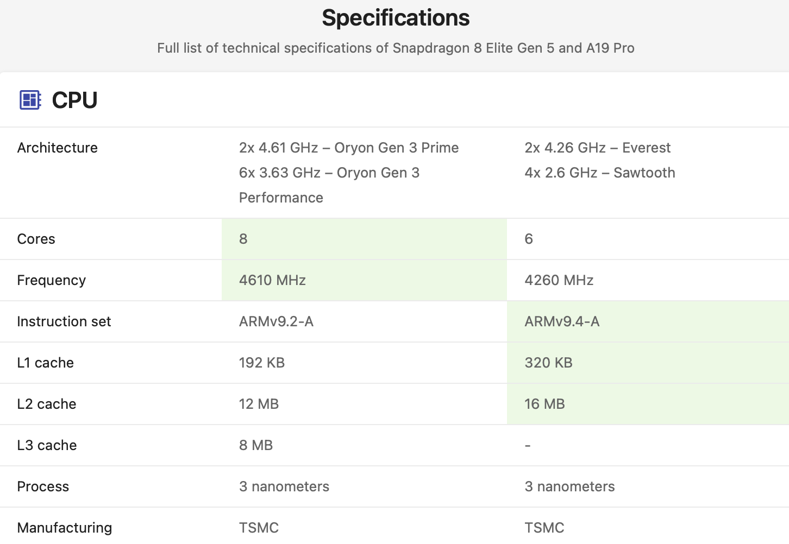789x544 pixels.
Task: Click the subtitle about Snapdragon and A19 Pro
Action: click(x=396, y=48)
